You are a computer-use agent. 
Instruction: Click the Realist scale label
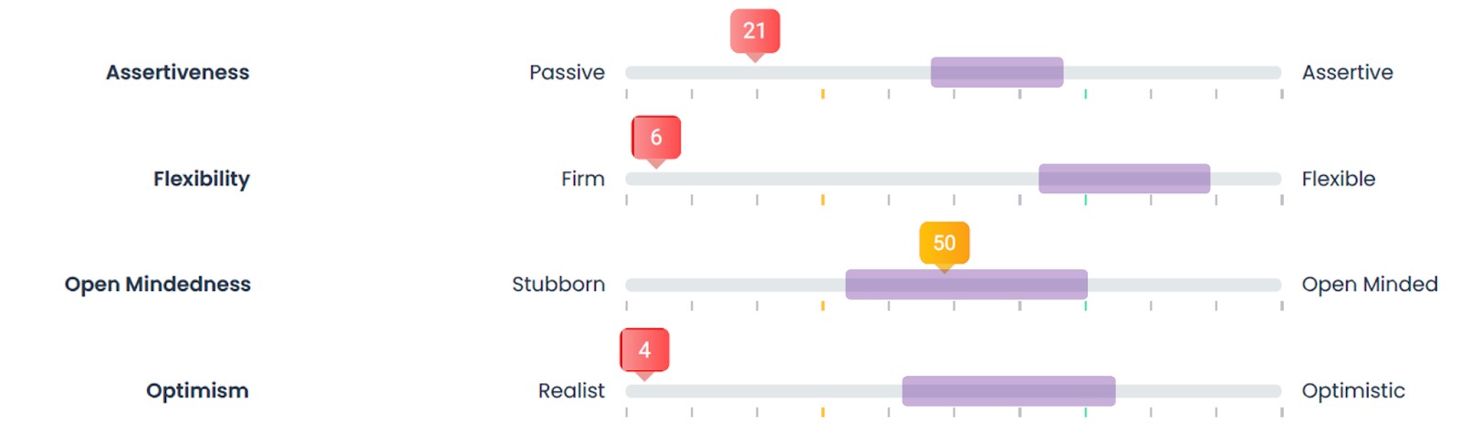tap(571, 391)
